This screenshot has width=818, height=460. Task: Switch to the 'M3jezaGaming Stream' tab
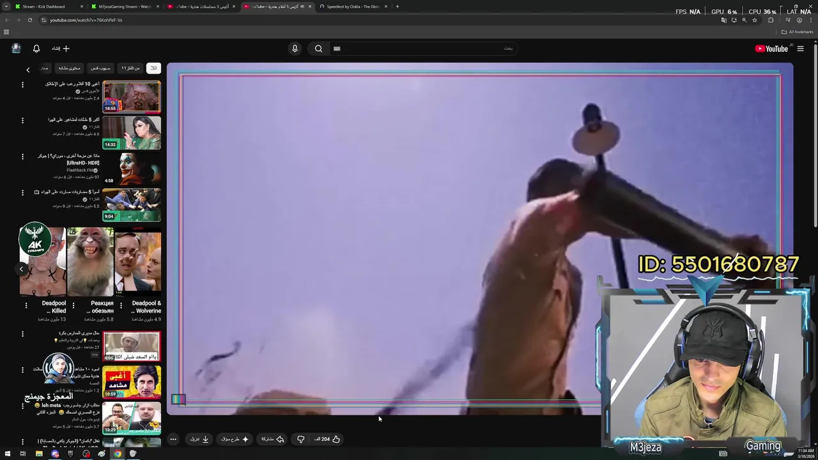[x=125, y=6]
